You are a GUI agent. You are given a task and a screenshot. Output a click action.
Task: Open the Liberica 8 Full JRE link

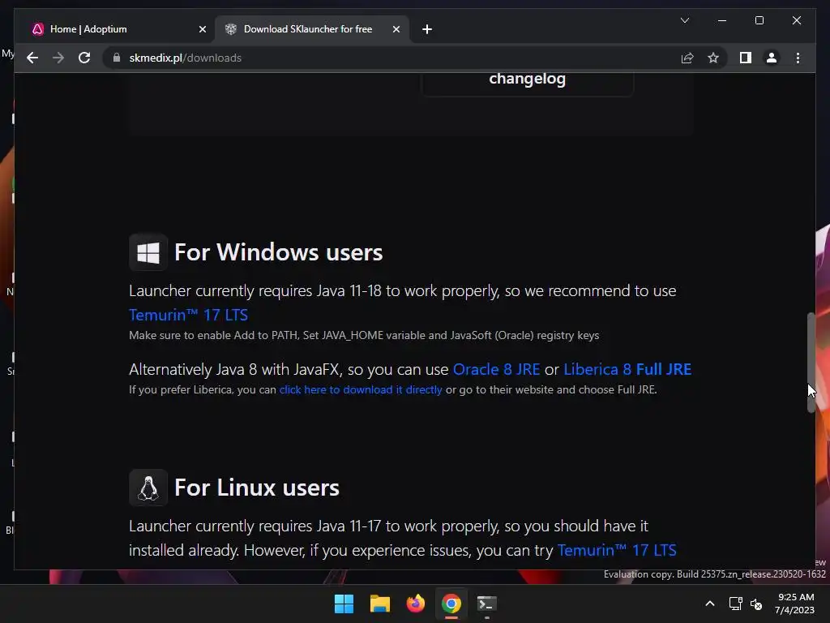(627, 369)
